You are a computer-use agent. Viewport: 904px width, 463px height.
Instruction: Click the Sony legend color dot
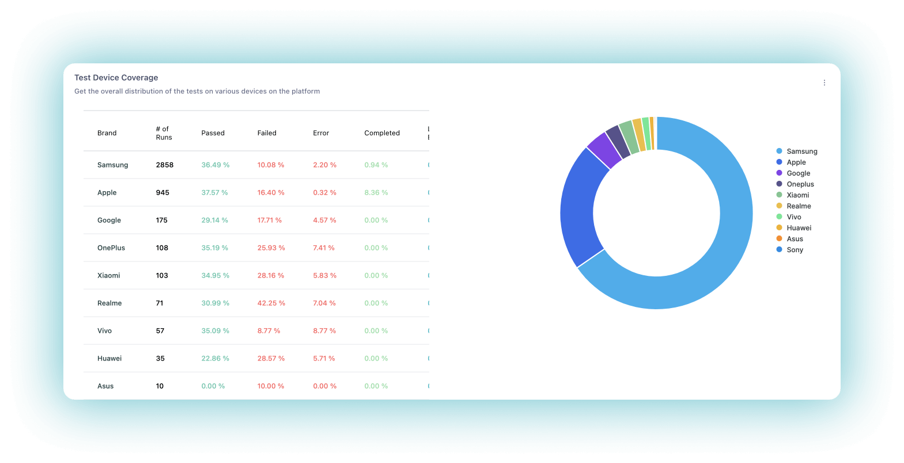pyautogui.click(x=779, y=250)
